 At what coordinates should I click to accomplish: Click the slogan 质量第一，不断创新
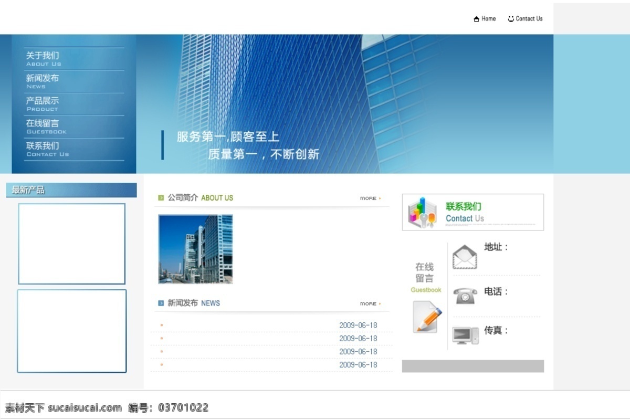[264, 154]
